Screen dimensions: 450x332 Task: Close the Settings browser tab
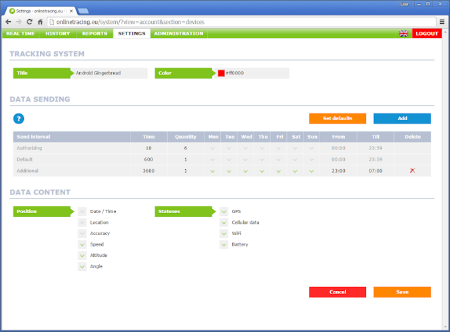(x=71, y=11)
